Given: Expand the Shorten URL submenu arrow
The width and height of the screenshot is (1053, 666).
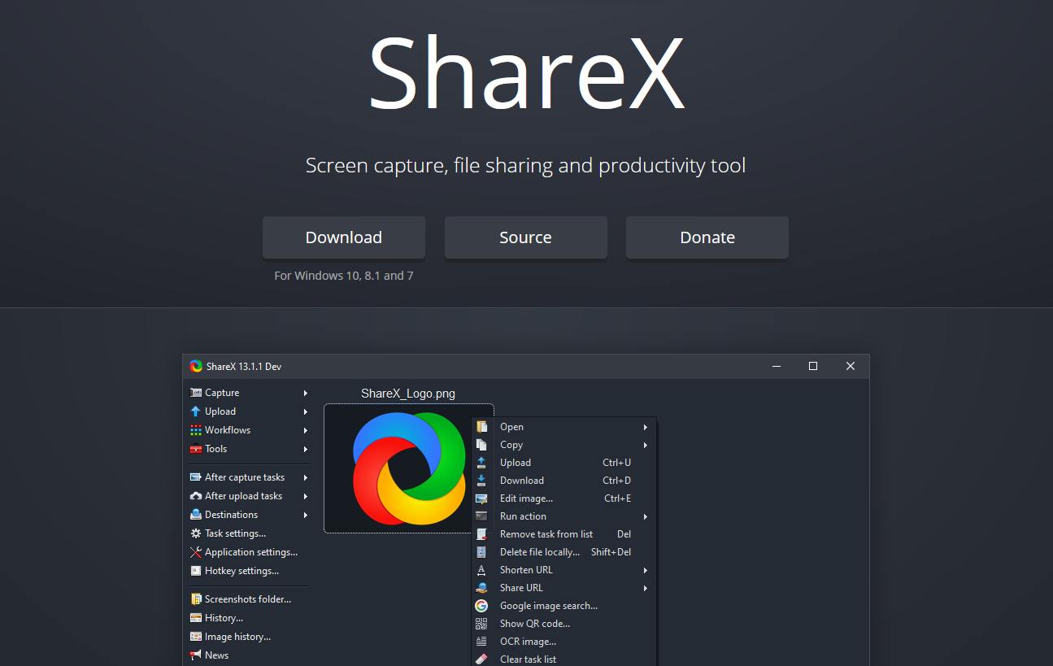Looking at the screenshot, I should tap(646, 570).
